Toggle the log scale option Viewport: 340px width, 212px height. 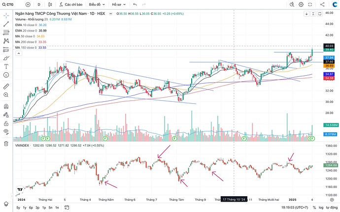(321, 208)
